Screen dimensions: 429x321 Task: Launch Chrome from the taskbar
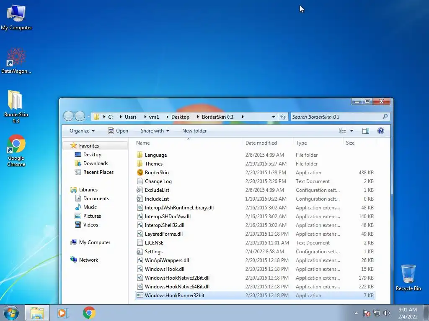89,313
